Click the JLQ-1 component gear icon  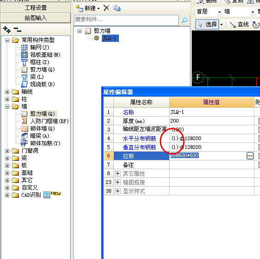click(96, 38)
